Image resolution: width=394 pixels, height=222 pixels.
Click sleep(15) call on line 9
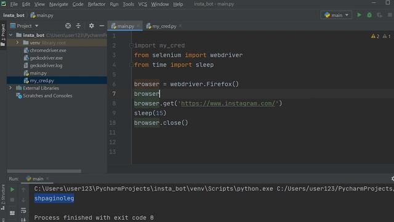[150, 113]
